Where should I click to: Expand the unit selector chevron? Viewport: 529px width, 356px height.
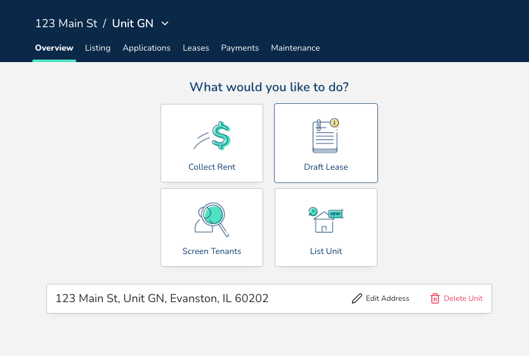165,23
